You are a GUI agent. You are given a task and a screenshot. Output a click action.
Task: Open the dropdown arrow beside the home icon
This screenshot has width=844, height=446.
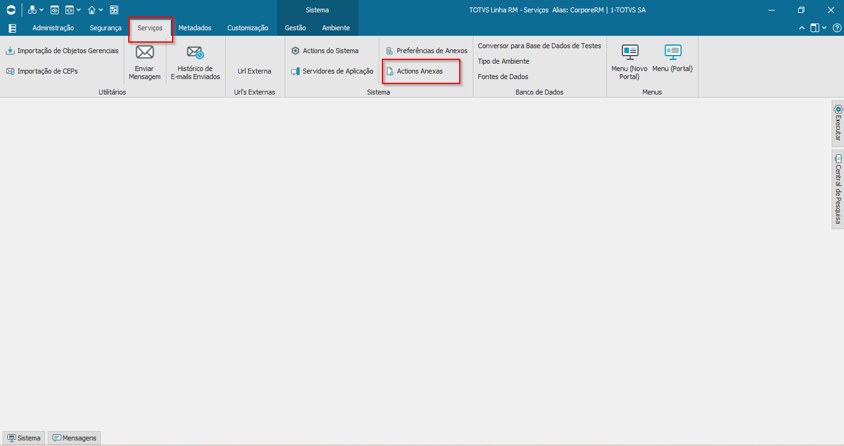pyautogui.click(x=101, y=10)
